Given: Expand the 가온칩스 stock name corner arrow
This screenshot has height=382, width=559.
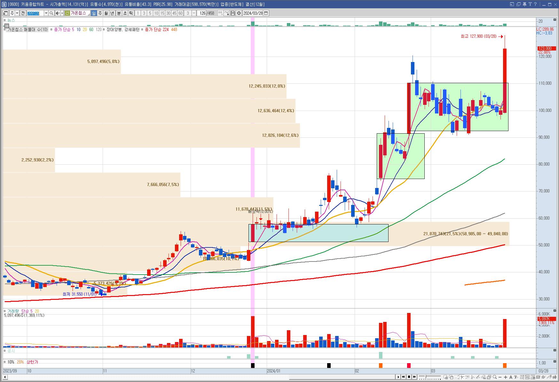Looking at the screenshot, I should tap(88, 15).
